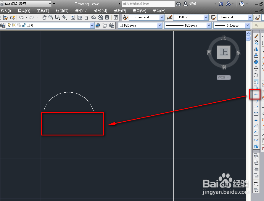Viewport: 264px width, 201px height.
Task: Select the Blend Curves tool
Action: pyautogui.click(x=256, y=140)
